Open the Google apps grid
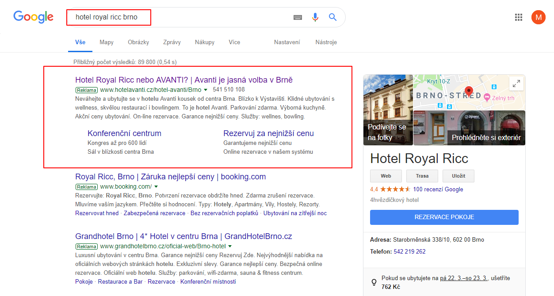 [x=519, y=17]
